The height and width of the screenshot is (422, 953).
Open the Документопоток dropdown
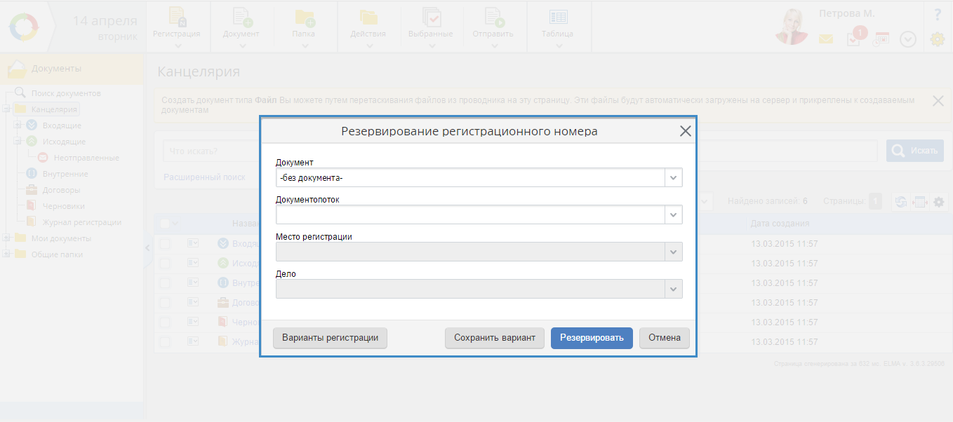coord(673,215)
